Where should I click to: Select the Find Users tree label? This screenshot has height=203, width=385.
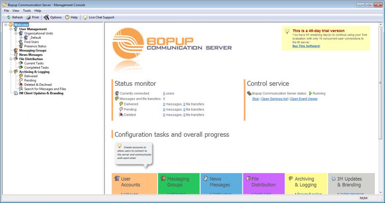point(32,42)
